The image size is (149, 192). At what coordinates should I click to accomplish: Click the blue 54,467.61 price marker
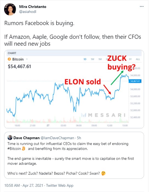point(135,81)
